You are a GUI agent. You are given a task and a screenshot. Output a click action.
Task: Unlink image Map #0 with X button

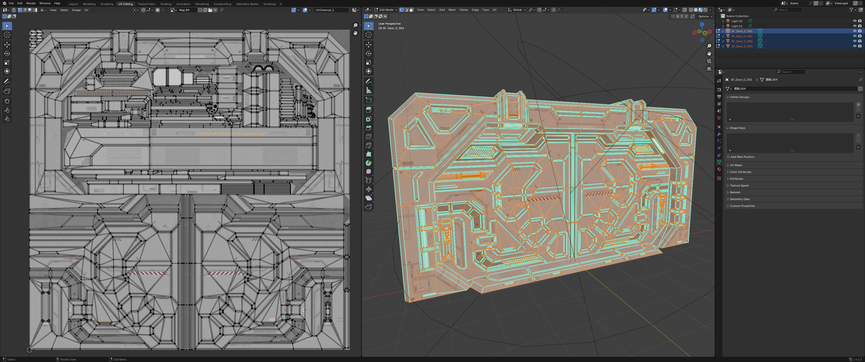[215, 10]
